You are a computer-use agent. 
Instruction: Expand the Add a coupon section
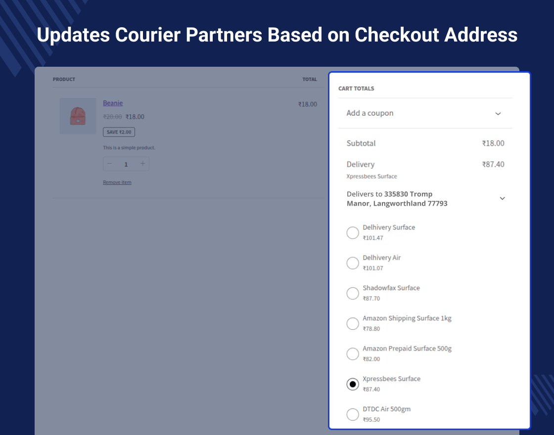click(x=498, y=113)
